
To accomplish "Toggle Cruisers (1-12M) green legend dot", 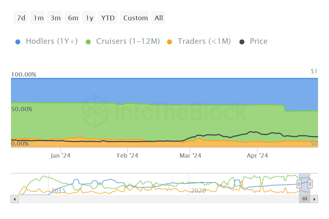I will [x=88, y=42].
